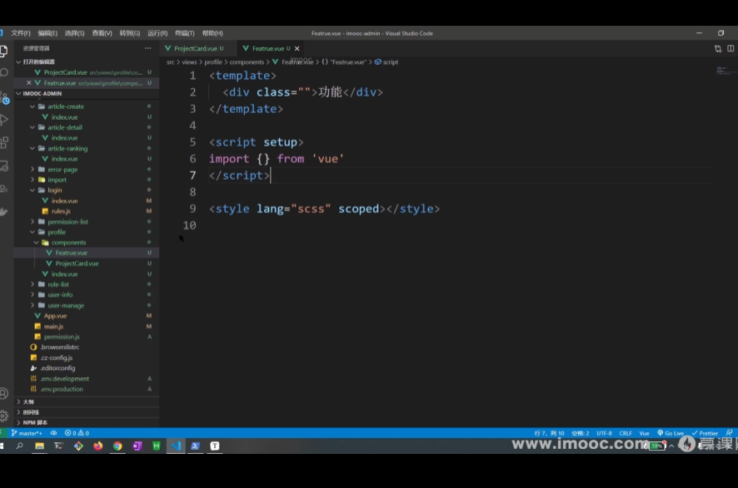The height and width of the screenshot is (488, 738).
Task: Open the Search view in the activity bar
Action: point(4,73)
